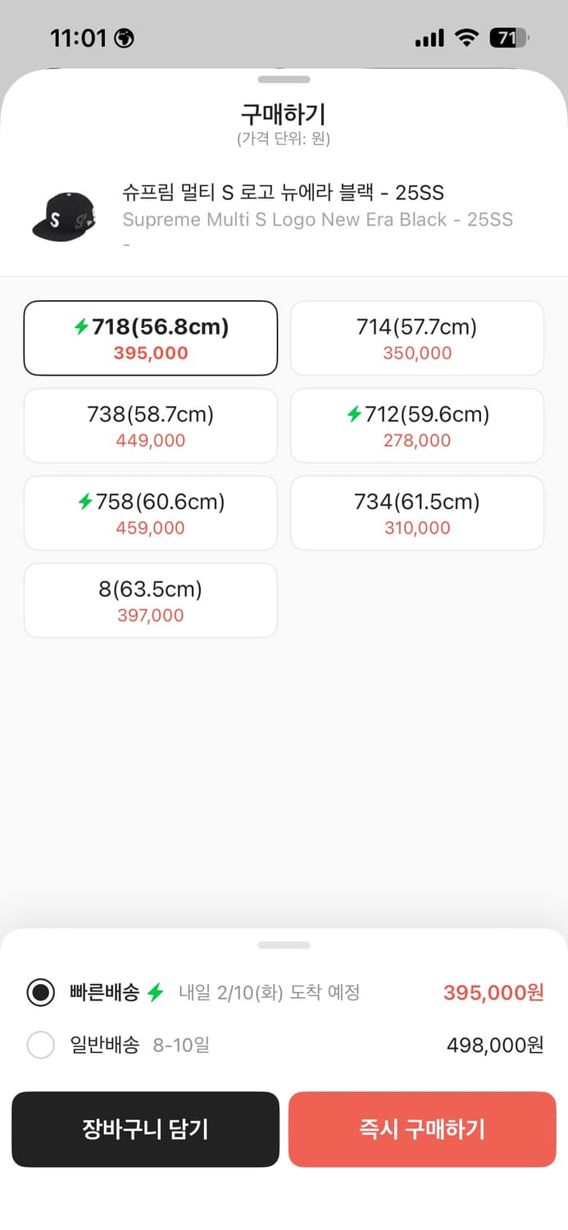Tap the top sheet drag handle

tap(284, 80)
